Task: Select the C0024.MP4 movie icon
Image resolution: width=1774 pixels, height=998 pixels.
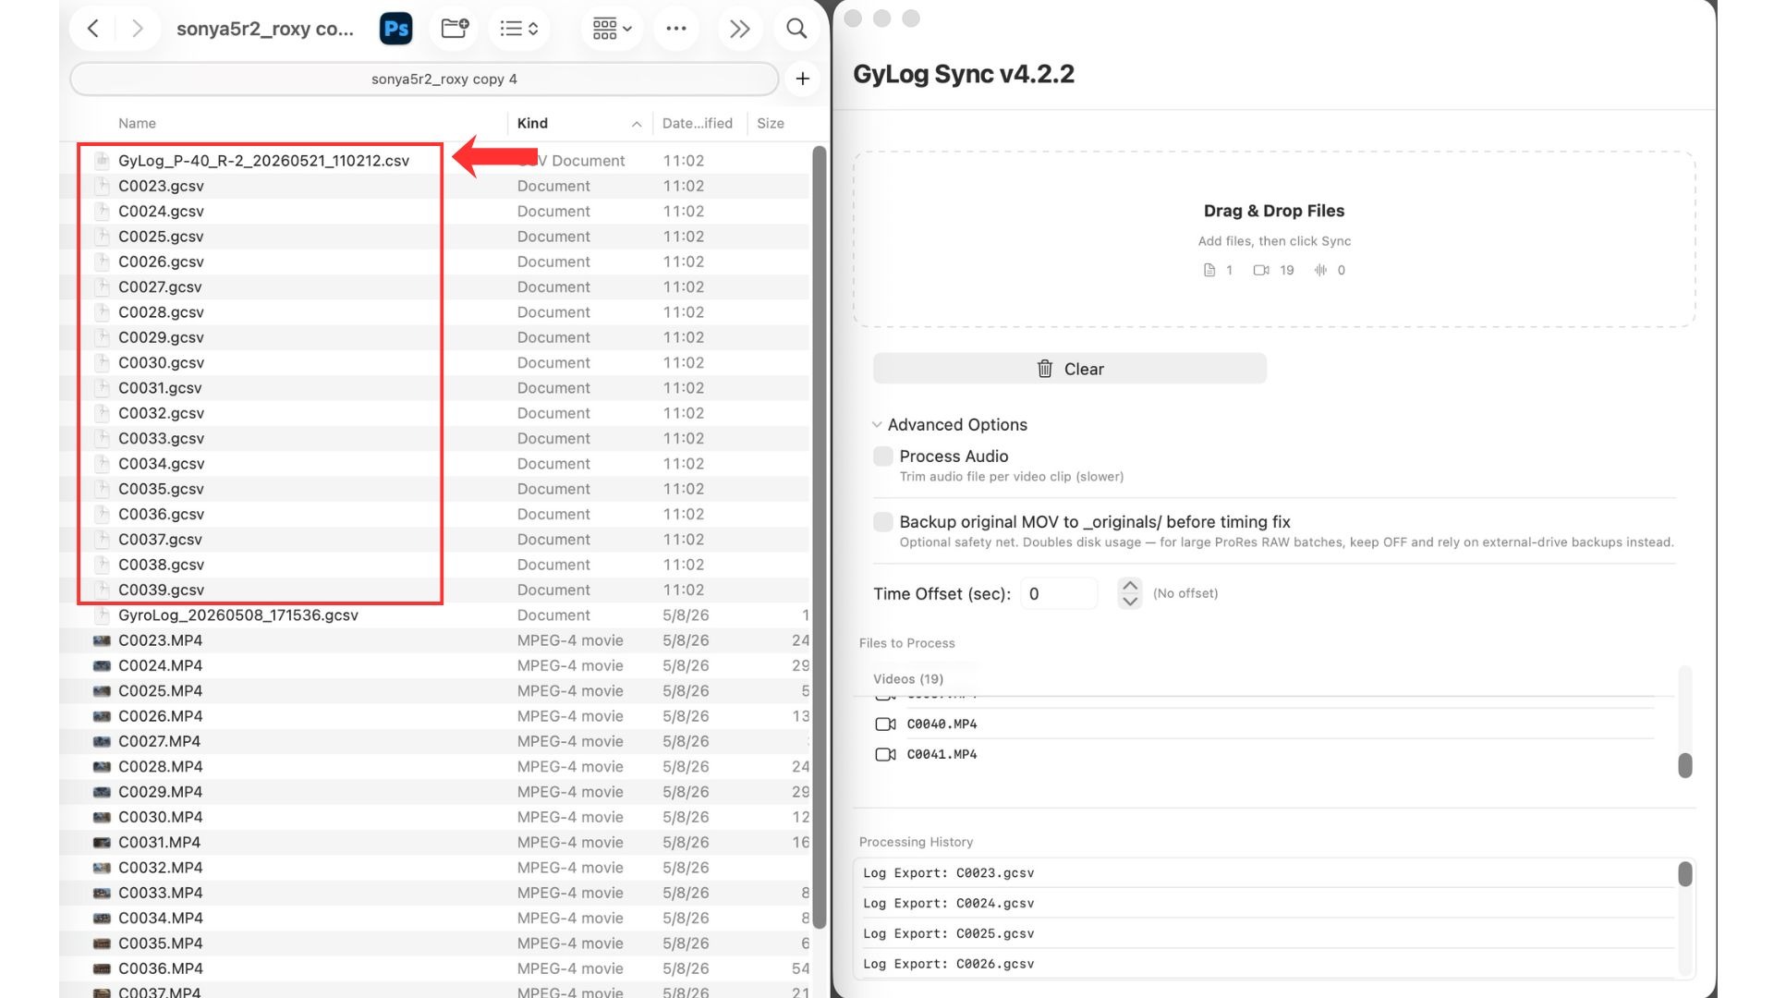Action: (102, 665)
